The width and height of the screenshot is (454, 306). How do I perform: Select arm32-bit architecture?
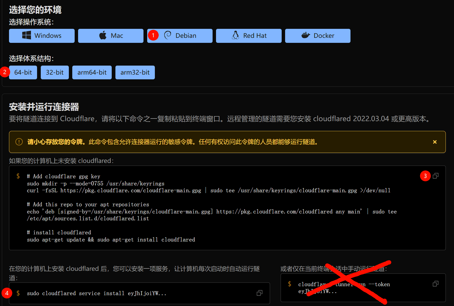135,72
